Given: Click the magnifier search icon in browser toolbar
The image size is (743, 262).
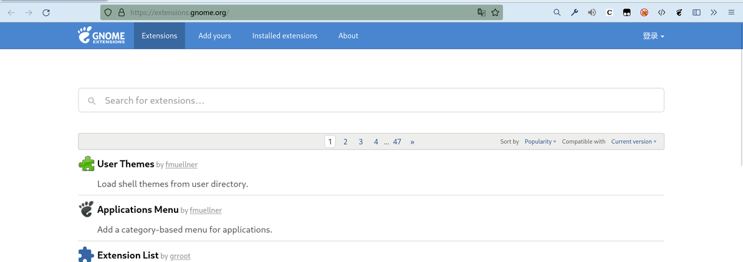Looking at the screenshot, I should [x=557, y=12].
